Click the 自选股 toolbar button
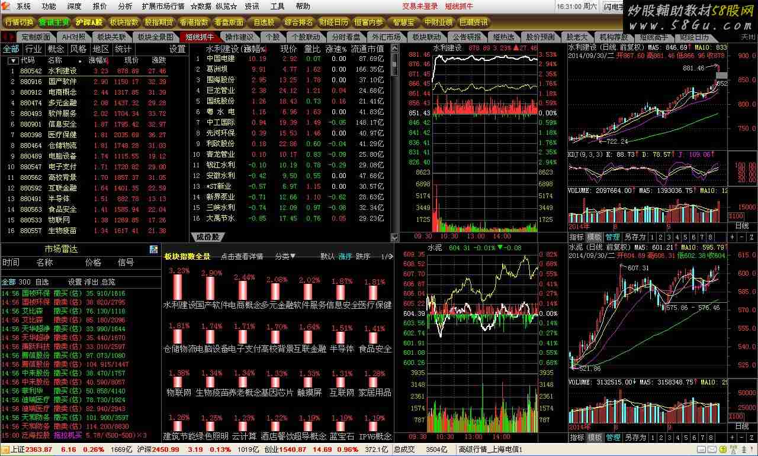Viewport: 758px width, 456px height. click(x=264, y=22)
